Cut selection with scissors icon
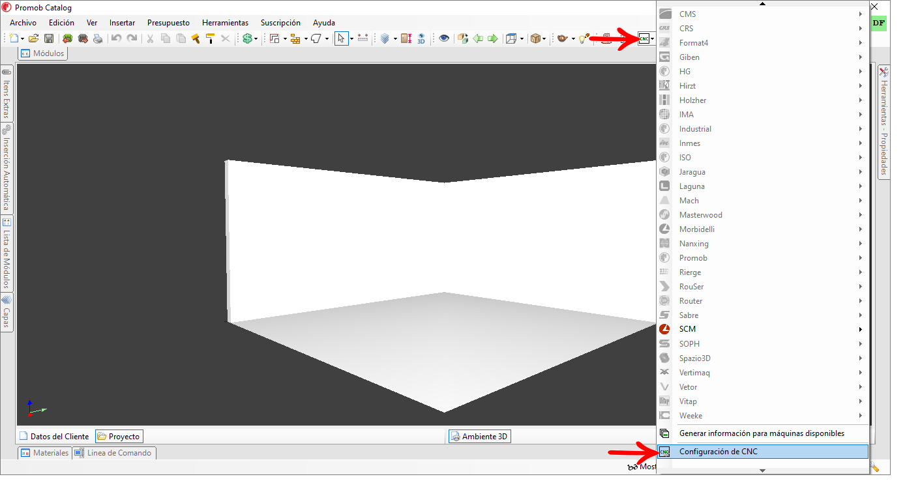 (x=150, y=38)
